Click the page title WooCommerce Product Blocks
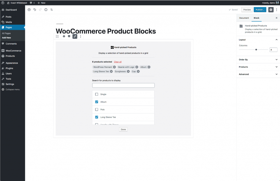This screenshot has height=181, width=280. point(106,31)
